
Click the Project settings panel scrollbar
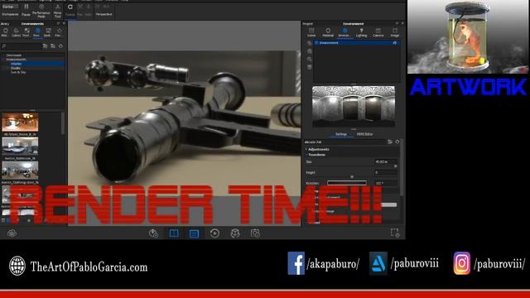tap(402, 167)
